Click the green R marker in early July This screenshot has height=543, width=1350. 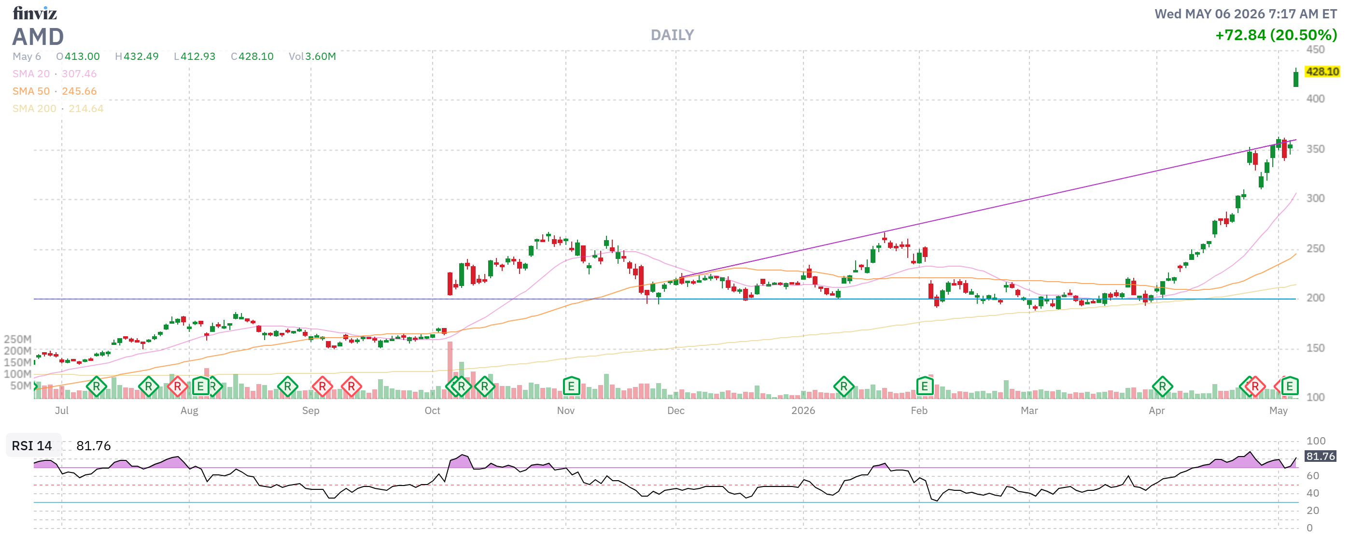point(97,387)
